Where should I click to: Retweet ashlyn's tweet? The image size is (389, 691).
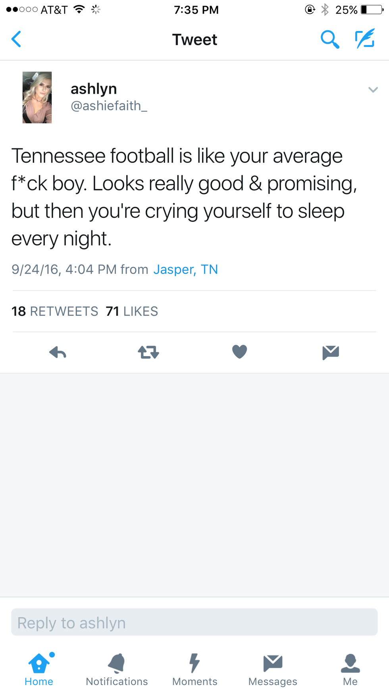[x=148, y=352]
